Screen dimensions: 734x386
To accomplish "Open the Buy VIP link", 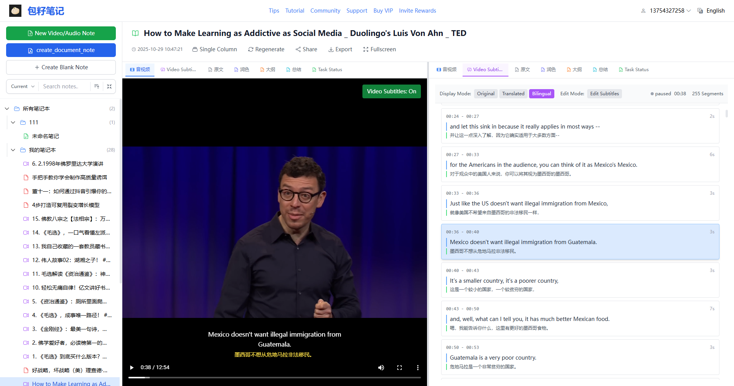I will 383,11.
